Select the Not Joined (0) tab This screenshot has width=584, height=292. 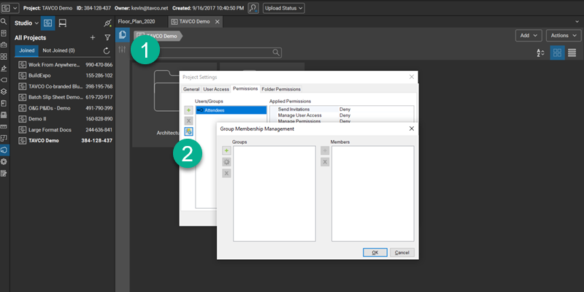click(x=58, y=50)
